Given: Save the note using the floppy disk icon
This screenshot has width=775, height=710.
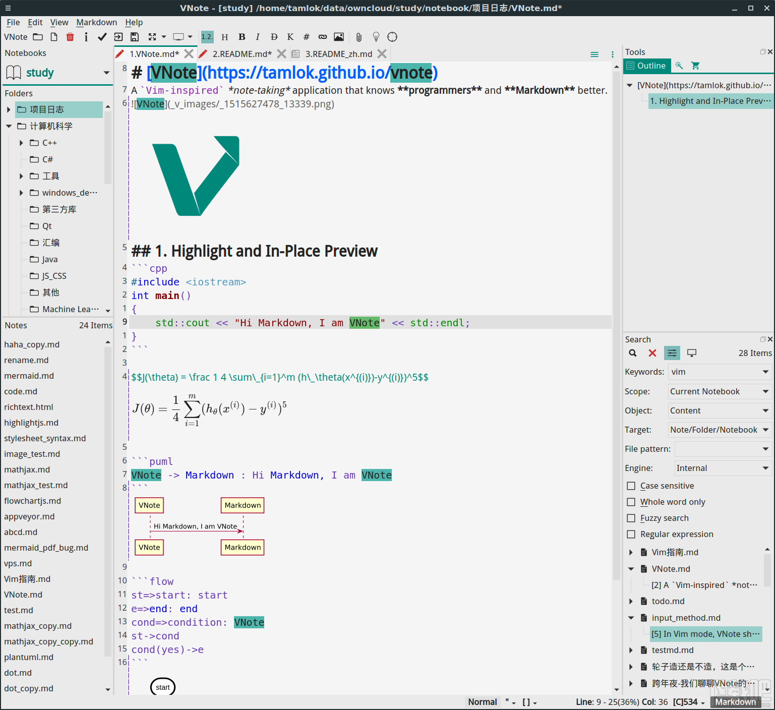Looking at the screenshot, I should click(135, 37).
